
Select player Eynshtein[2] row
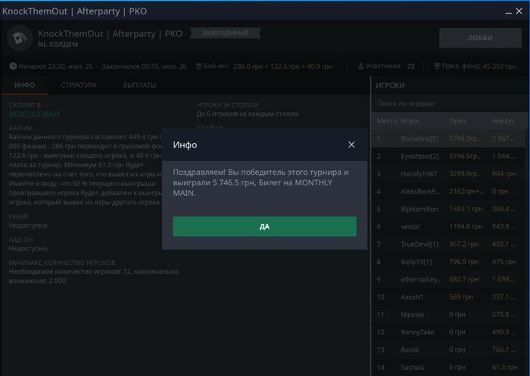click(448, 156)
